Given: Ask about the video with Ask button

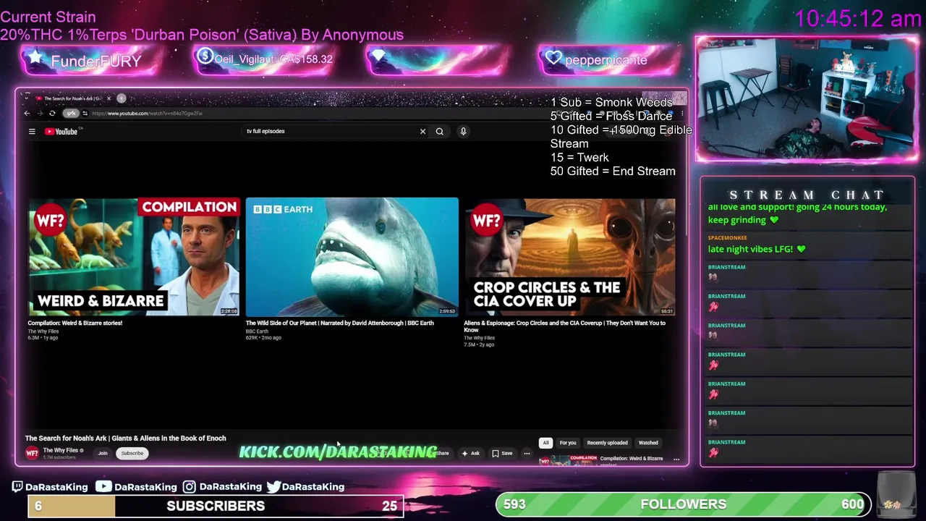Looking at the screenshot, I should [470, 454].
